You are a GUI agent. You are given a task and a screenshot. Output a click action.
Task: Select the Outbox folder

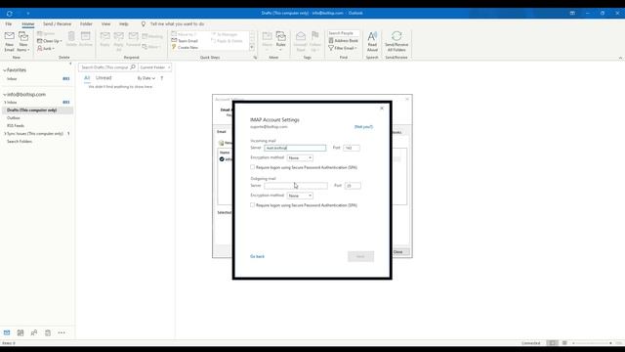point(13,117)
